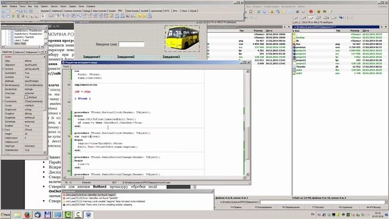Switch to the Data Access palette tab
389x219 pixels.
pos(133,11)
